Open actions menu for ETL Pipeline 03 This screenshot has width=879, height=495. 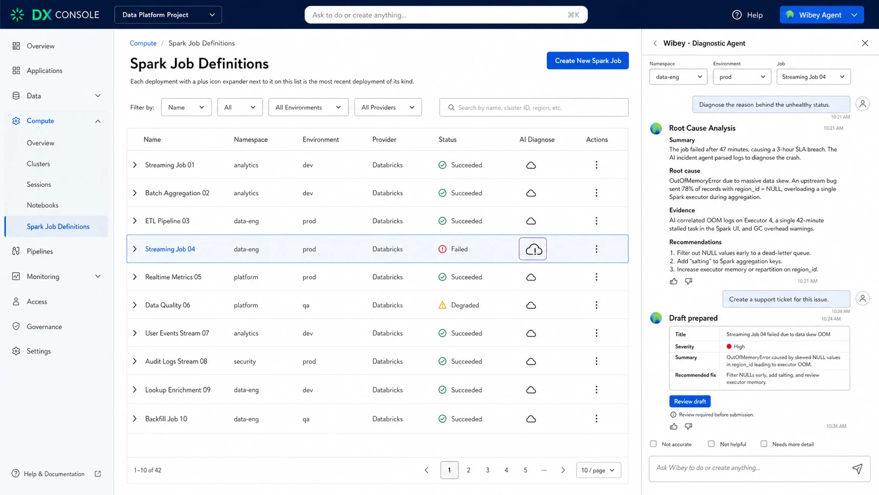pyautogui.click(x=596, y=221)
